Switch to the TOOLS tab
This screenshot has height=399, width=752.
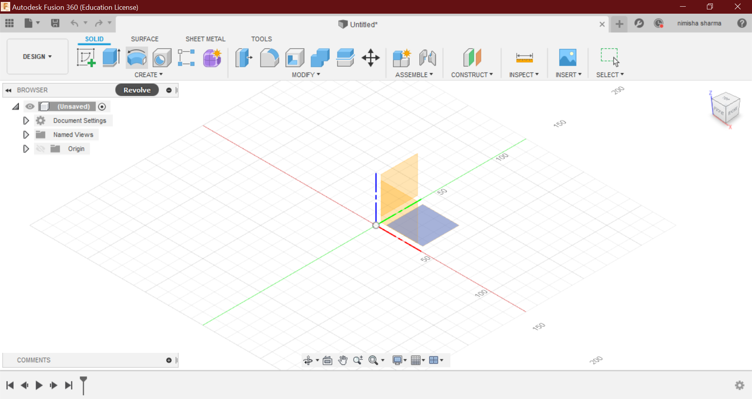(261, 39)
